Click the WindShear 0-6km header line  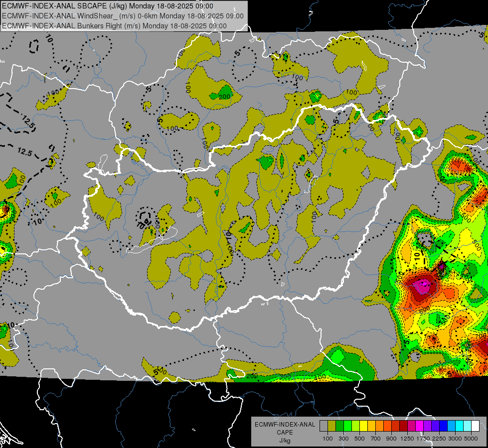click(123, 16)
